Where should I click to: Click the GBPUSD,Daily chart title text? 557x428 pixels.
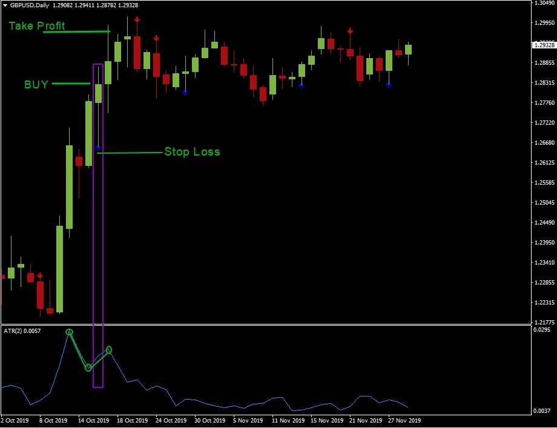pyautogui.click(x=30, y=5)
